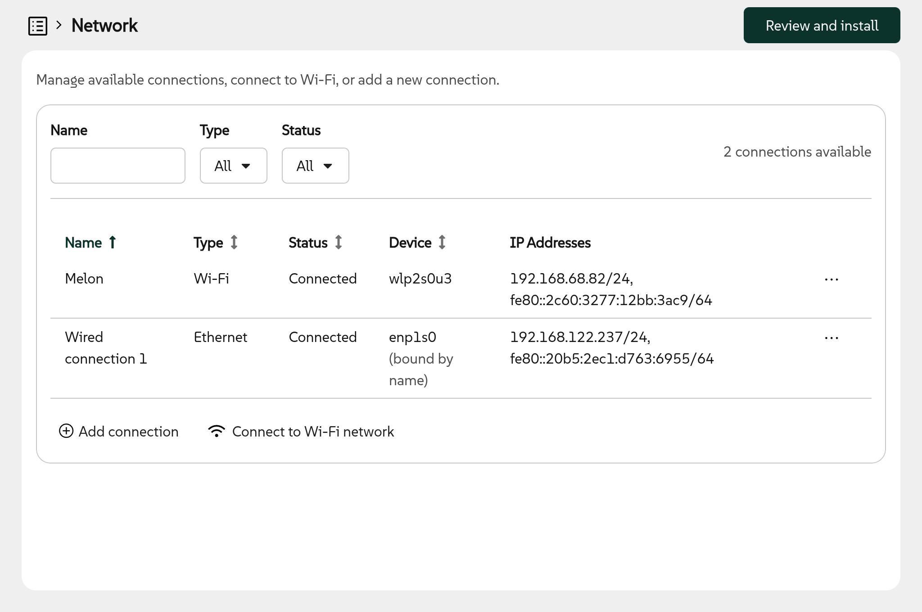Click the plus icon next to Add connection
922x612 pixels.
(x=66, y=431)
